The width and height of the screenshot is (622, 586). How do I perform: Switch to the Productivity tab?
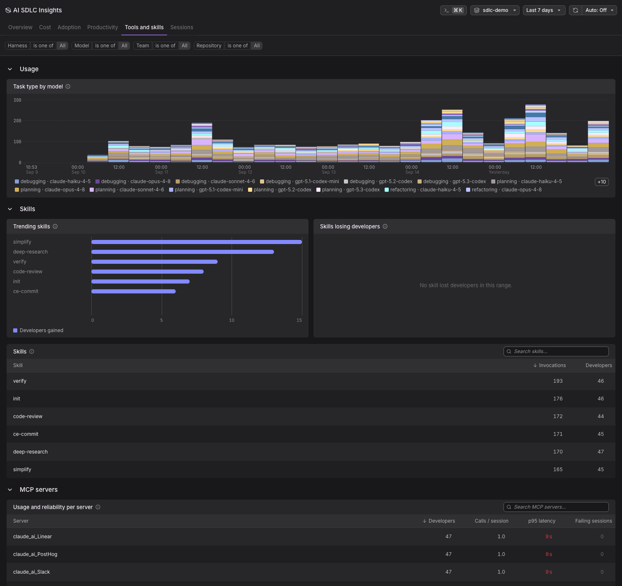click(102, 27)
